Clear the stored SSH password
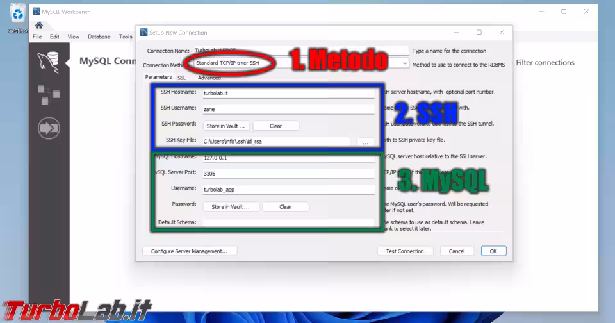This screenshot has height=323, width=615. tap(276, 126)
